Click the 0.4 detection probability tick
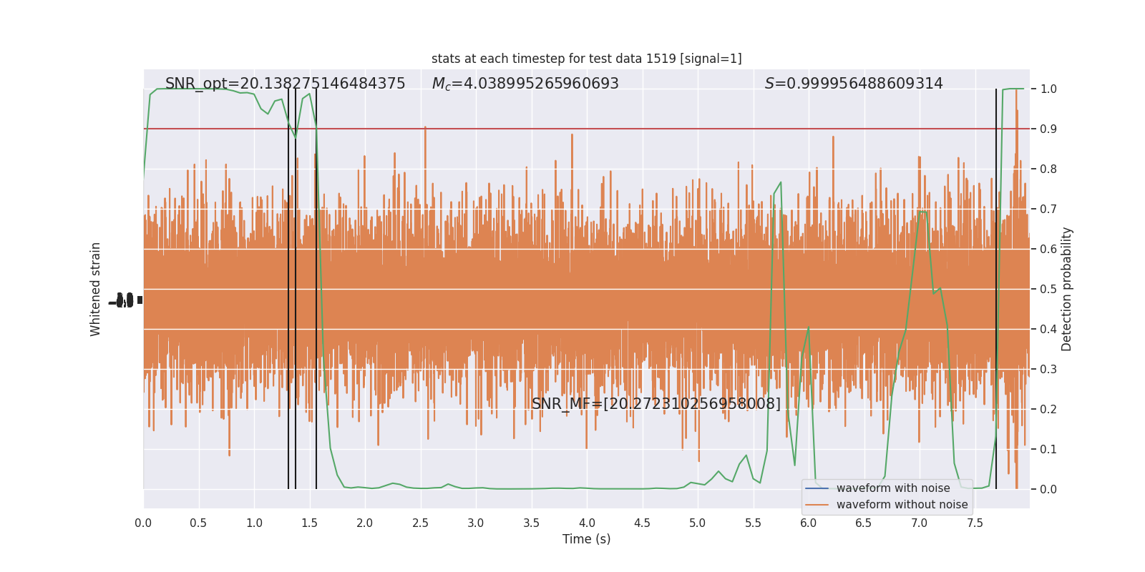This screenshot has width=1145, height=572. click(1048, 330)
